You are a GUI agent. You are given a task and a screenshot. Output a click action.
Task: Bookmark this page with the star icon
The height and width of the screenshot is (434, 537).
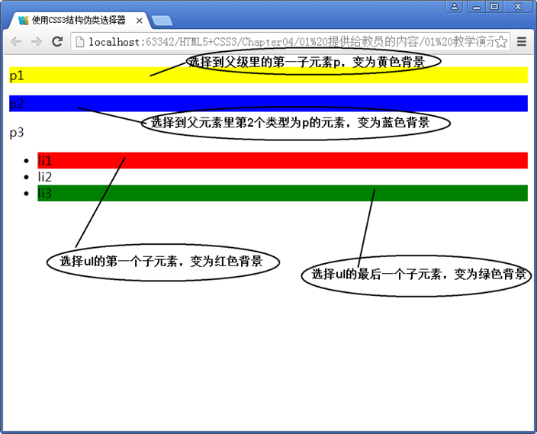(x=501, y=42)
